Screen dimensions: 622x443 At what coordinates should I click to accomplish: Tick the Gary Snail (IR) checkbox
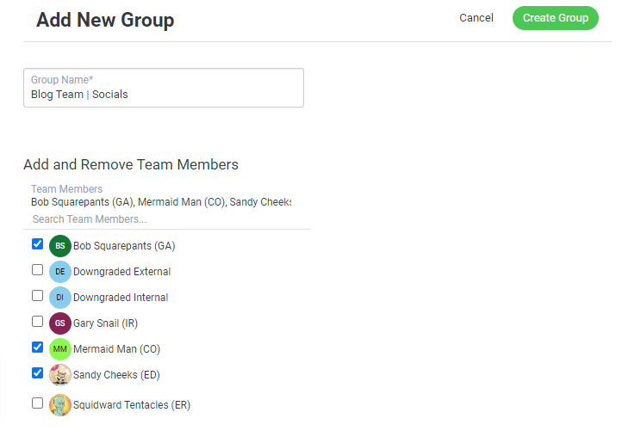pos(37,322)
